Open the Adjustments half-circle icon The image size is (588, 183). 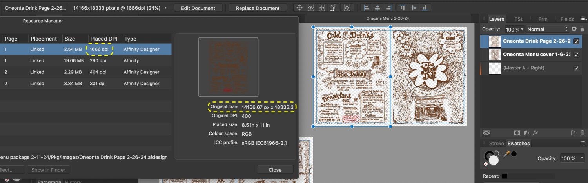(x=526, y=133)
